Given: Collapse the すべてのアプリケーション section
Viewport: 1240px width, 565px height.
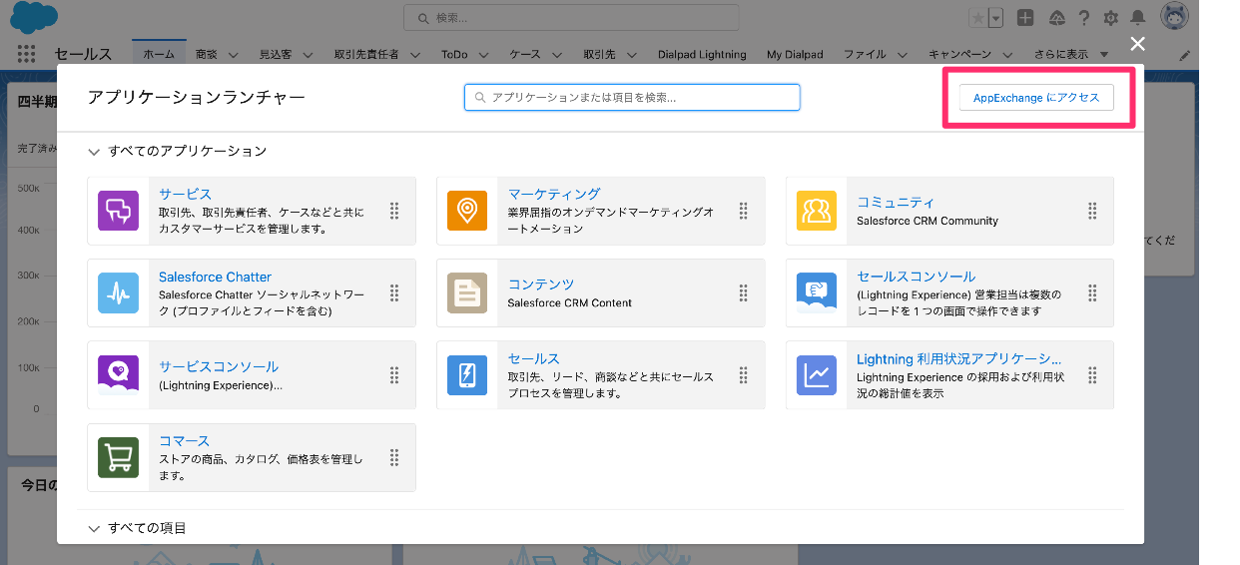Looking at the screenshot, I should coord(94,152).
